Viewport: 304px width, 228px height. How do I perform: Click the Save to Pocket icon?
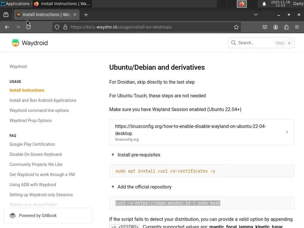coord(265,27)
